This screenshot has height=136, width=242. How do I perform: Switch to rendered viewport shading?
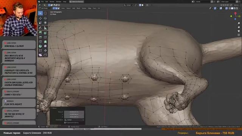(x=237, y=8)
